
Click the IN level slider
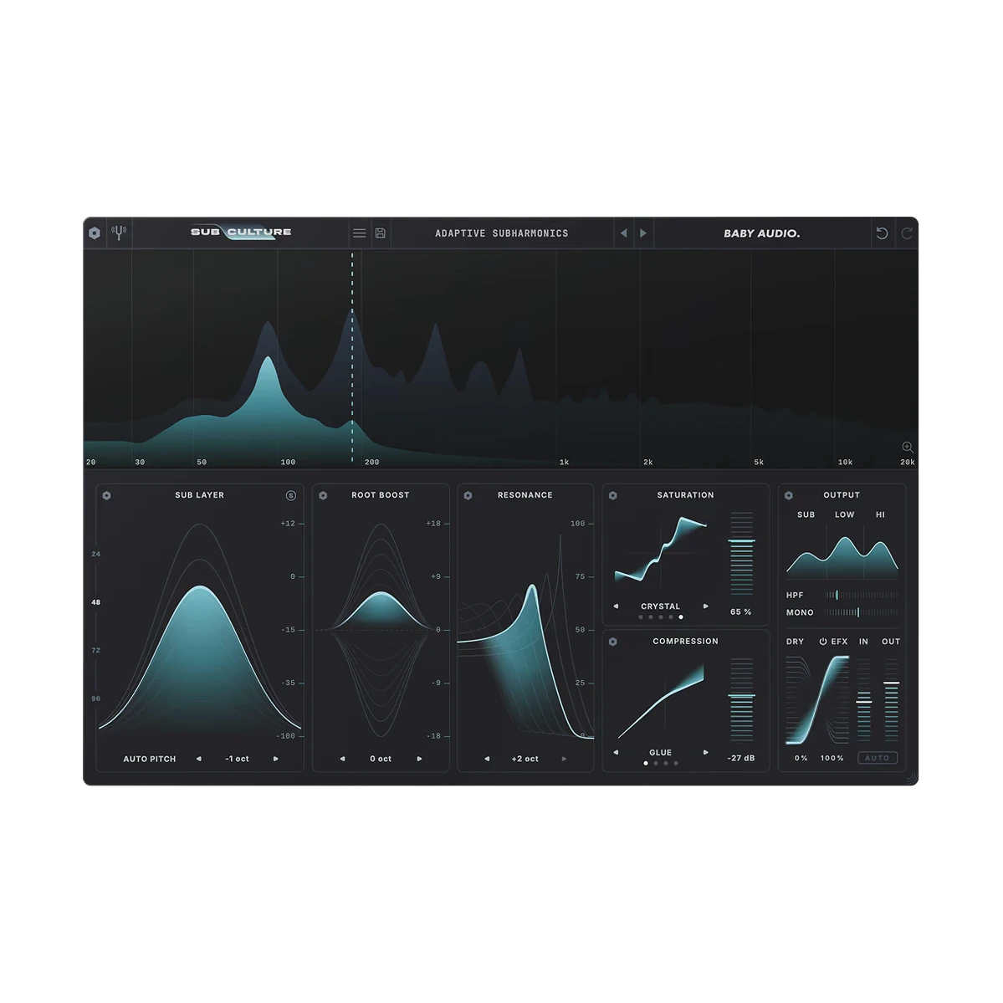[863, 700]
